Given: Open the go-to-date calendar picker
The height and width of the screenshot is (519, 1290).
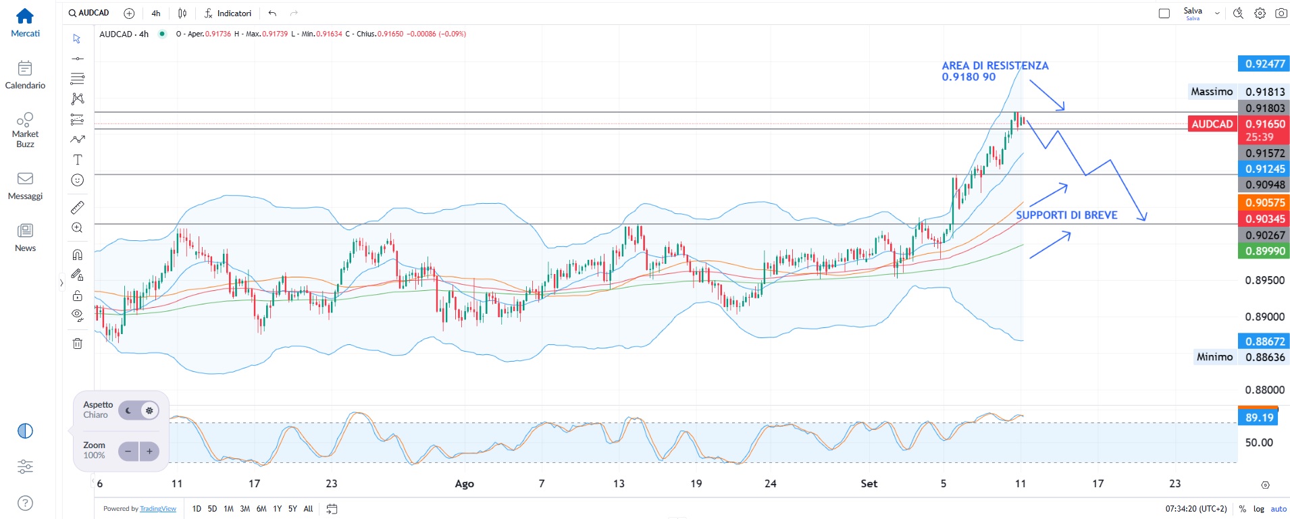Looking at the screenshot, I should [332, 509].
